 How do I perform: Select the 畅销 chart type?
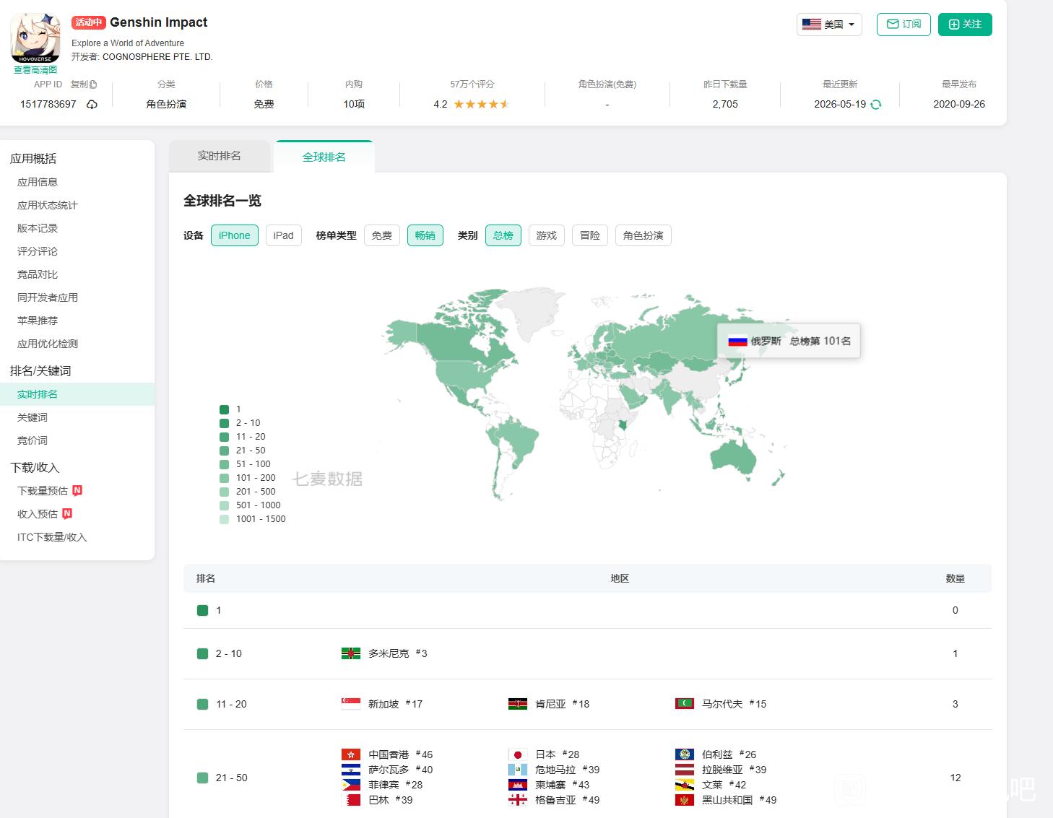point(425,235)
